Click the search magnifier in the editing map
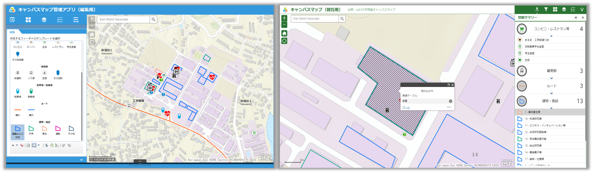Screen dimensions: 593x173 (154, 19)
